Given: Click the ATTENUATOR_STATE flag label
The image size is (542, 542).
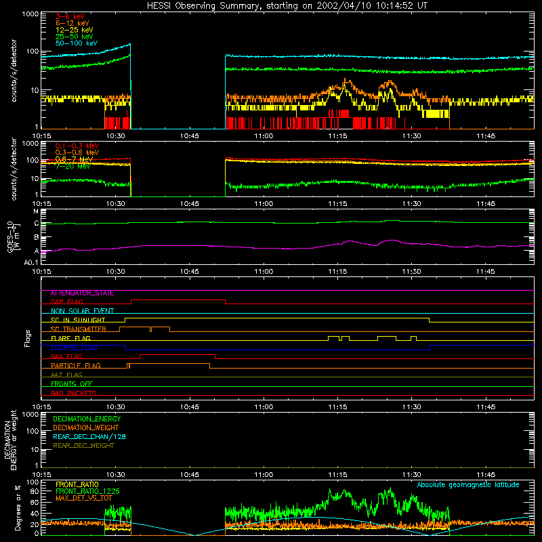Looking at the screenshot, I should pos(82,293).
